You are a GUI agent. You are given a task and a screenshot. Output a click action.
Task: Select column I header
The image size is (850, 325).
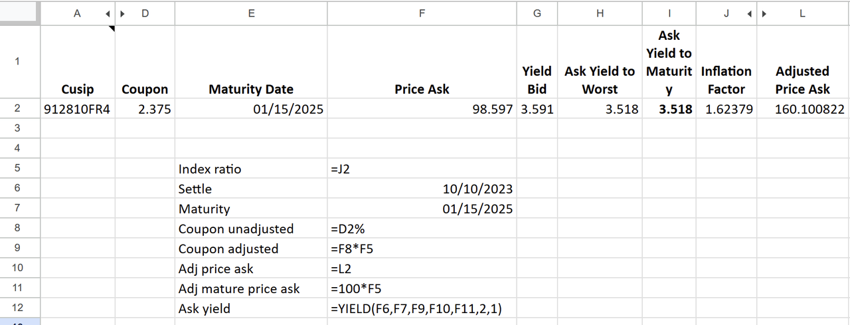click(x=669, y=13)
